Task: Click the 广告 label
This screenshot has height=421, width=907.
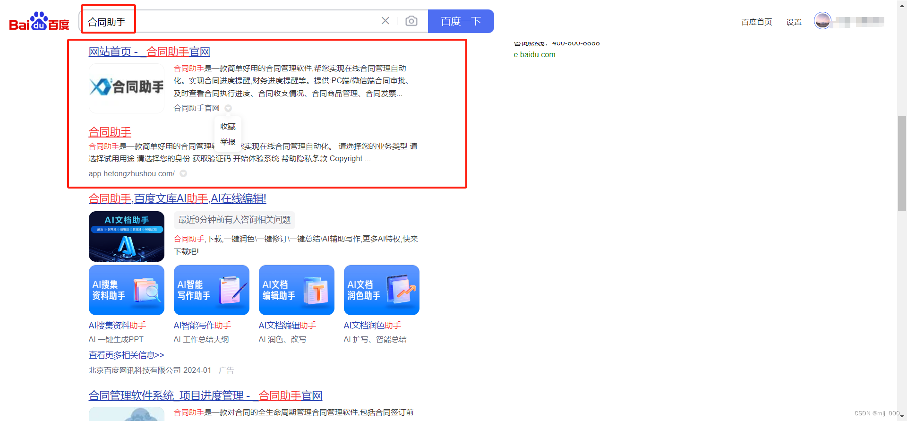Action: tap(226, 370)
